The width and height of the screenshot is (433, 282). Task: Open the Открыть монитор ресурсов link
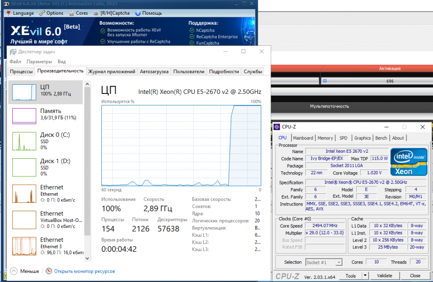click(x=84, y=271)
